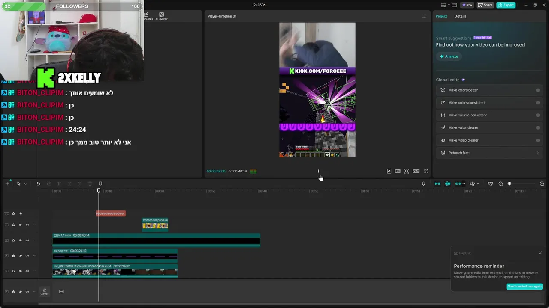This screenshot has width=549, height=308.
Task: Open more options for CLIP 1_1.mov track
Action: tap(34, 240)
